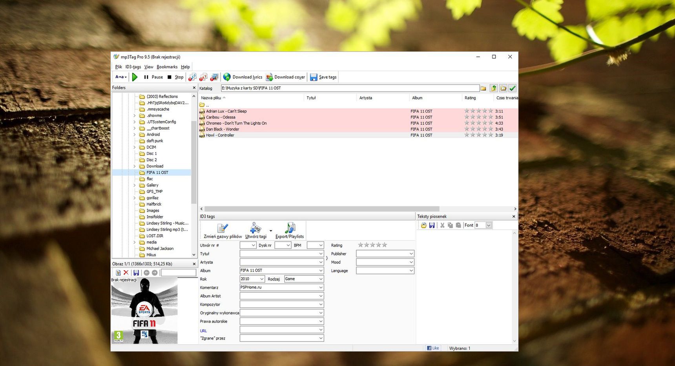Open arrow menu beside Utwórz tagi

[271, 231]
